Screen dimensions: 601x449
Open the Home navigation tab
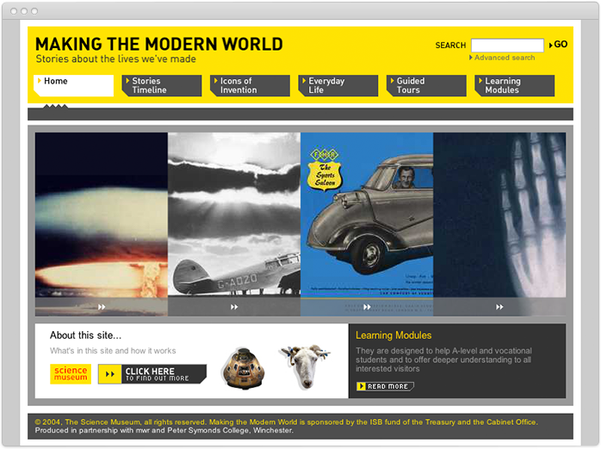click(73, 85)
